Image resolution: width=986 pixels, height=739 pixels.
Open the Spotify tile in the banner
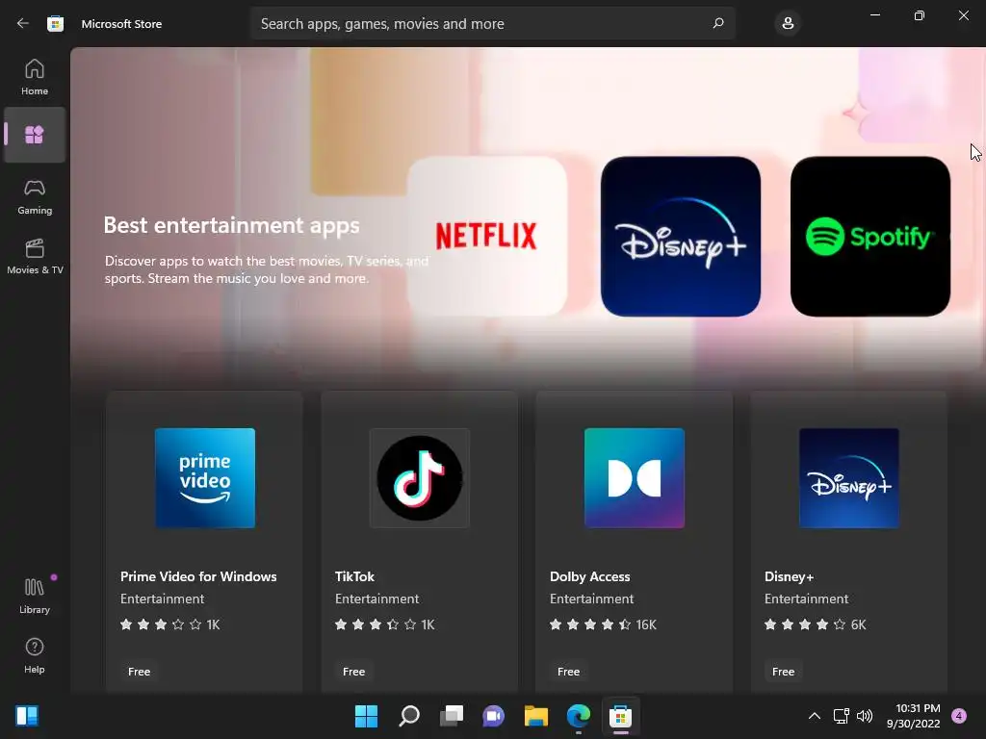click(x=870, y=237)
